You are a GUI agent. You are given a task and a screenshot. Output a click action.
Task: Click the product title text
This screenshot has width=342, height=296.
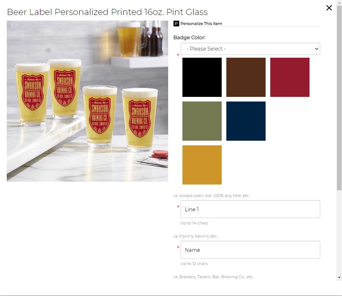pyautogui.click(x=107, y=12)
